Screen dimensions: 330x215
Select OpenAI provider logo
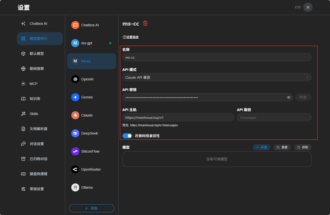(x=75, y=79)
